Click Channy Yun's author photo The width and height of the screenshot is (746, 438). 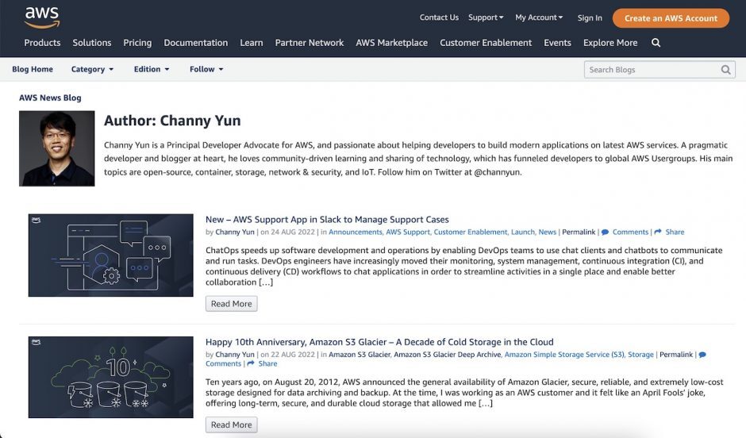56,148
